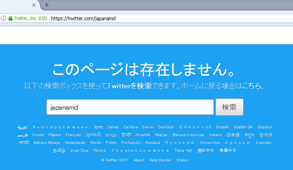Select the Persian فارسی language link
293x170 pixels.
coord(22,135)
